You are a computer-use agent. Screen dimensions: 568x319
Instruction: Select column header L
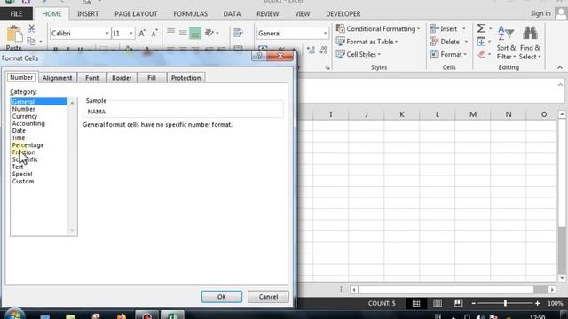coord(438,114)
